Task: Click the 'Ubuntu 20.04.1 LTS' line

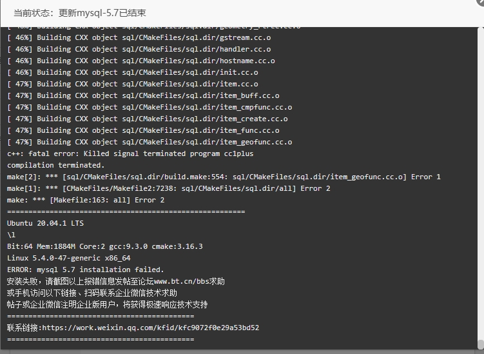Action: pyautogui.click(x=45, y=223)
